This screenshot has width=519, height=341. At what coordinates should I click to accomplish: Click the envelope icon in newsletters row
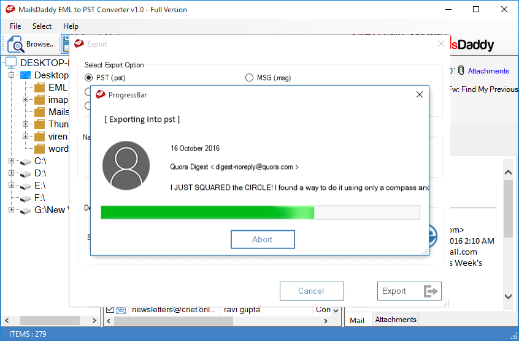121,310
